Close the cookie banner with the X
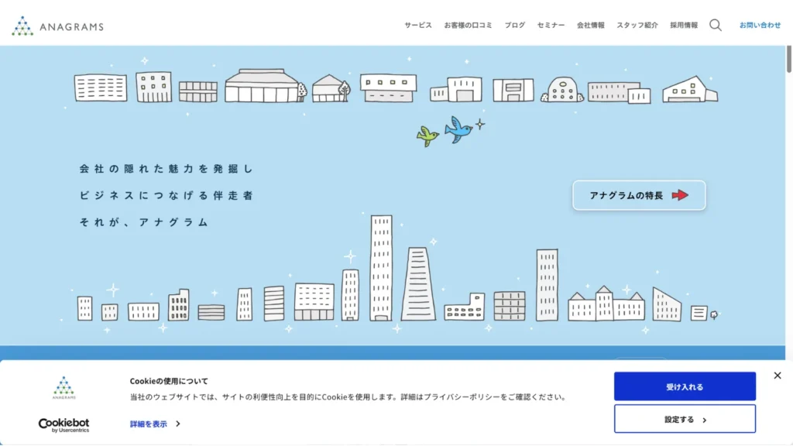Screen dimensions: 793x446 tap(778, 376)
